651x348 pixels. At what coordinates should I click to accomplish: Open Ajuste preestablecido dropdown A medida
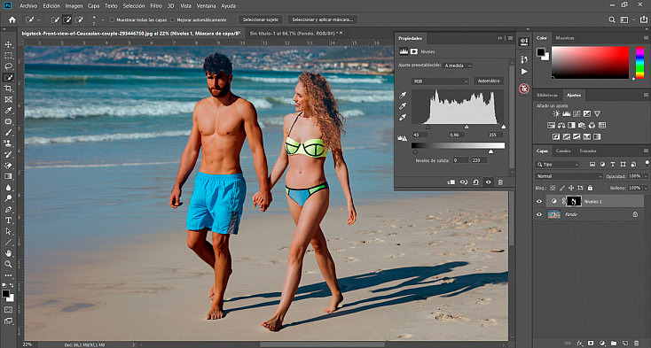point(458,66)
